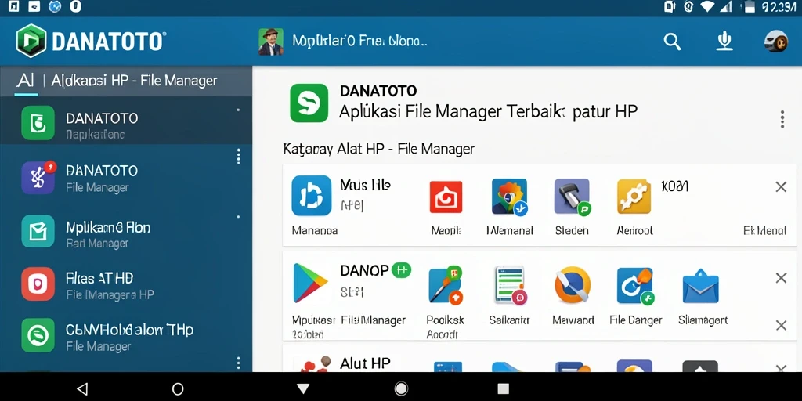Tap the man-with-hat avatar in header
Image resolution: width=802 pixels, height=401 pixels.
(270, 42)
